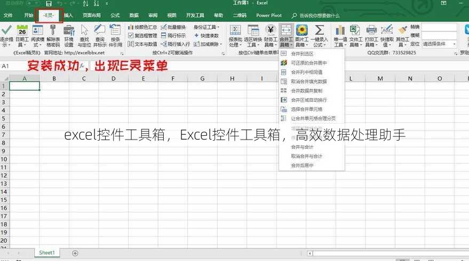Switch to the 开始 tab
The width and height of the screenshot is (469, 261).
click(x=29, y=15)
